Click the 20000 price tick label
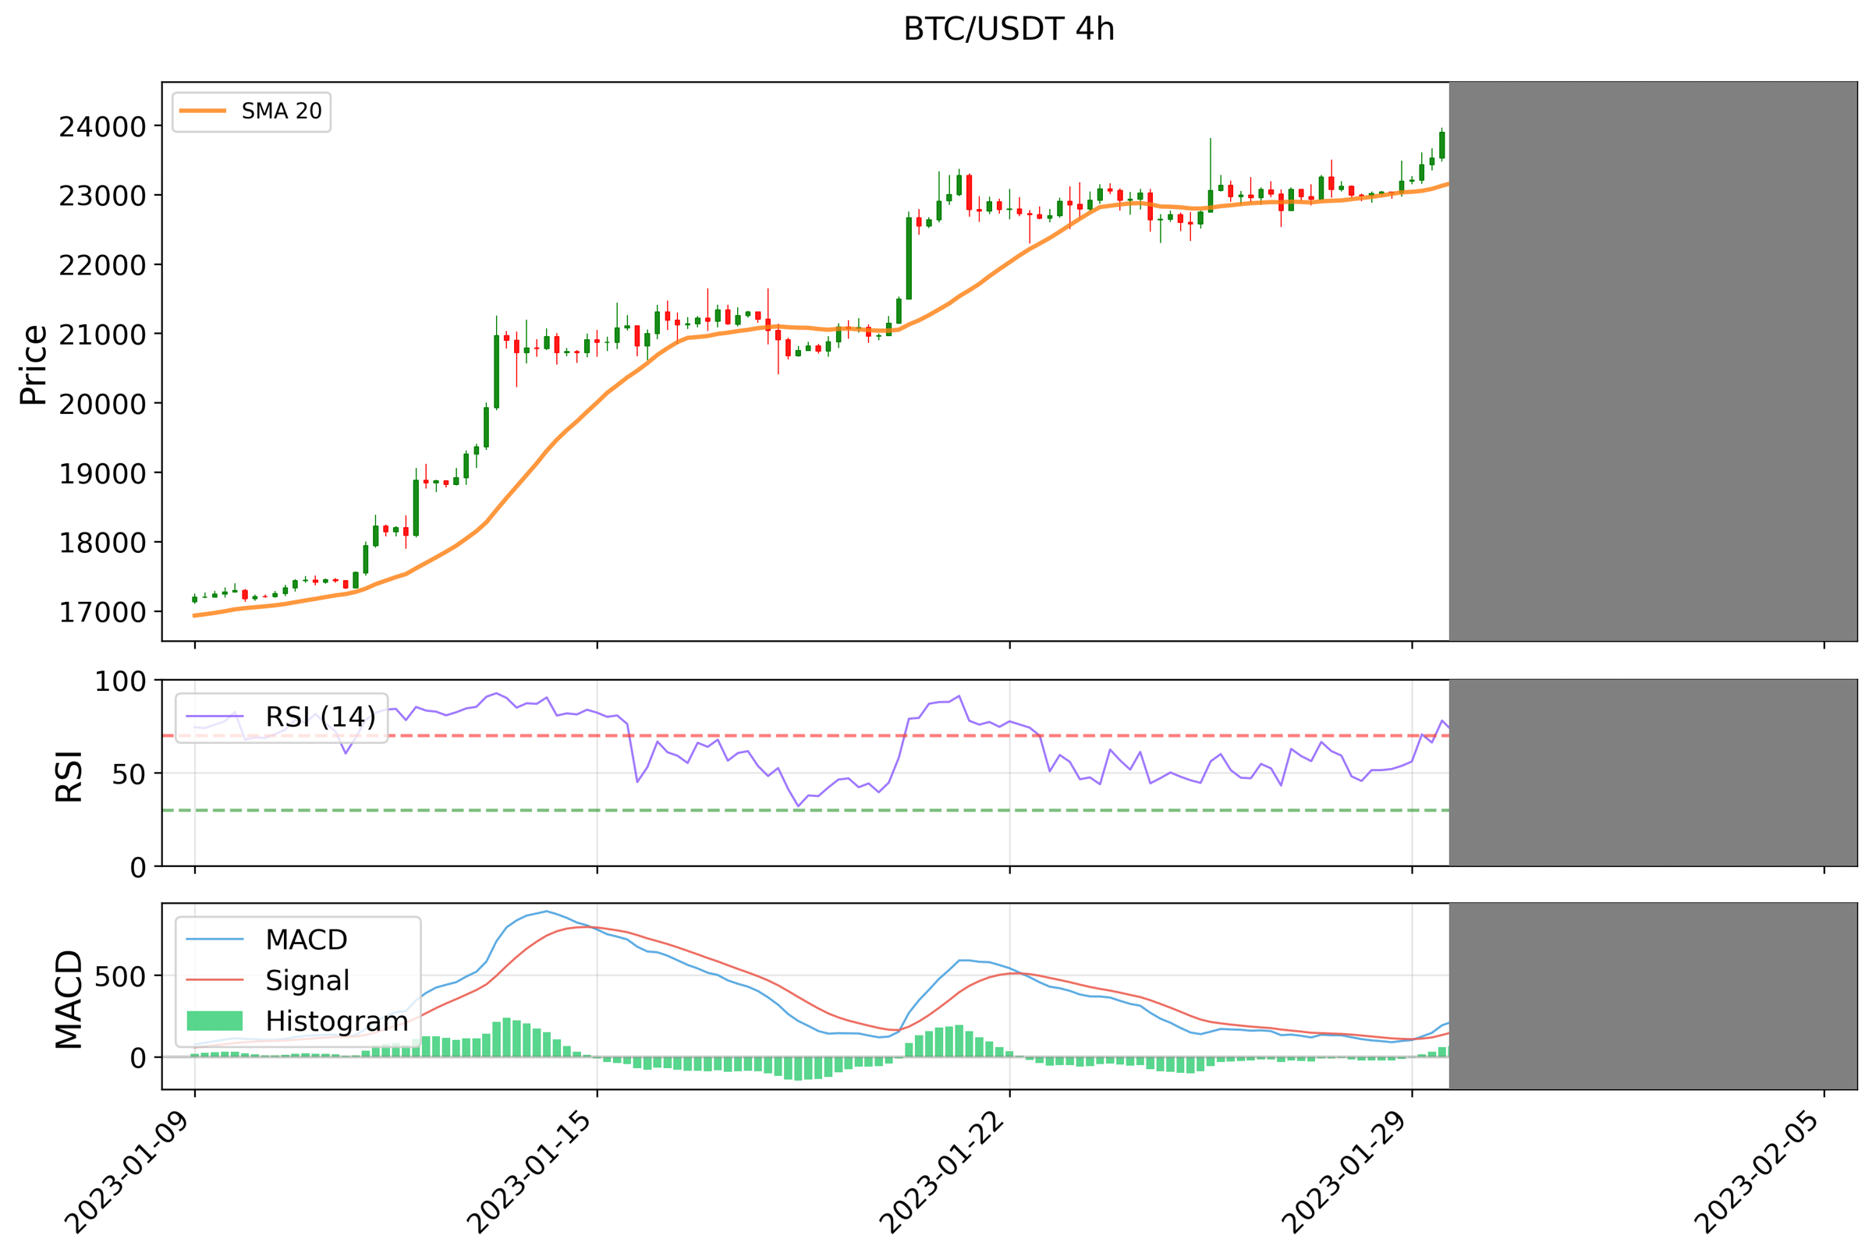The height and width of the screenshot is (1253, 1872). (103, 404)
